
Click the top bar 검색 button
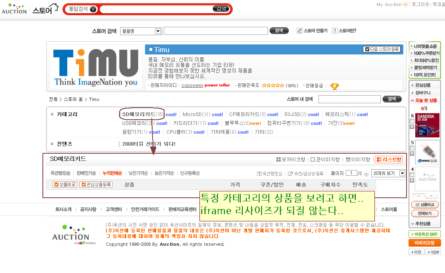221,9
